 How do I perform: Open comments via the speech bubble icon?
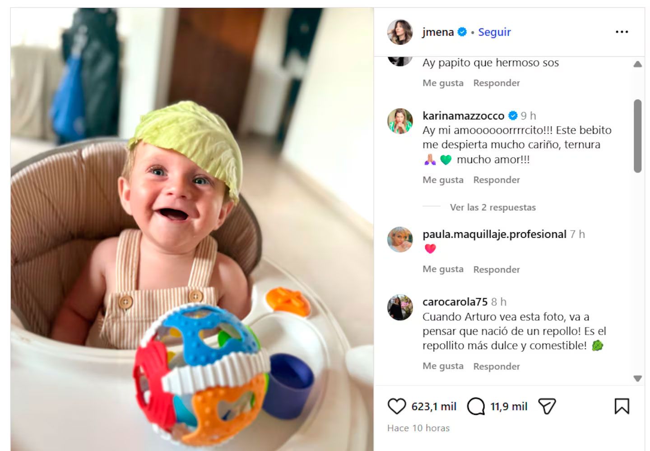(x=476, y=406)
